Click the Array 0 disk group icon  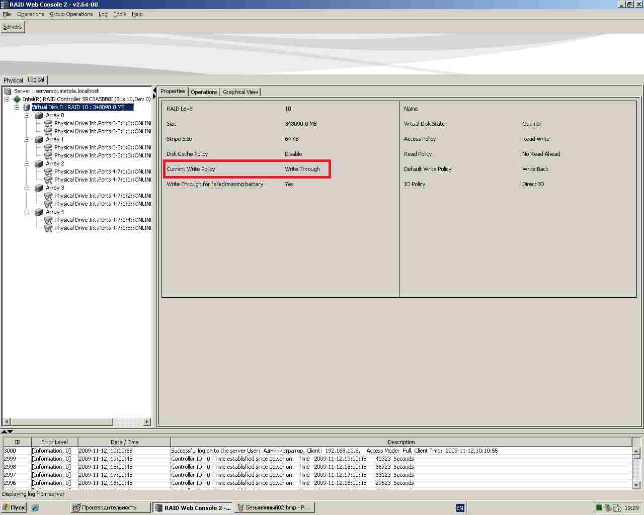(39, 115)
